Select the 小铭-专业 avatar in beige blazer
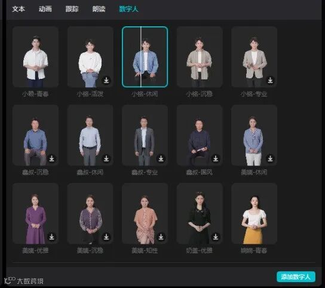The image size is (325, 288). tap(254, 57)
